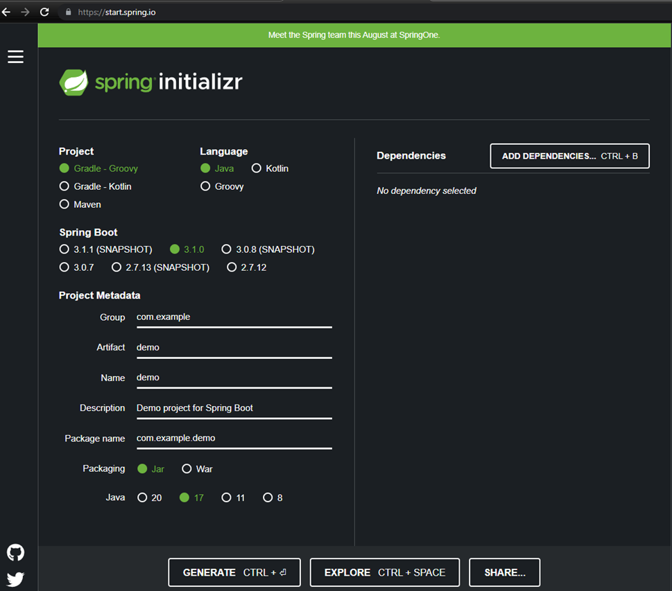672x591 pixels.
Task: Click the Spring leaf logo icon
Action: click(74, 82)
